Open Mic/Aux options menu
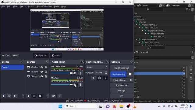The width and height of the screenshot is (195, 110). point(80,85)
